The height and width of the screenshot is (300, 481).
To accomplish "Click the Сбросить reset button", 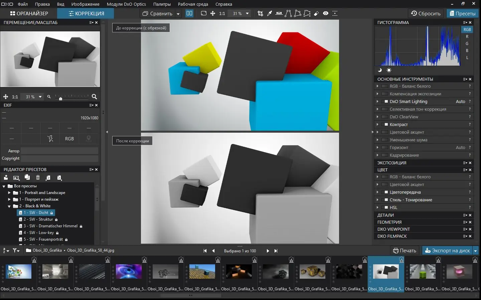I will point(426,13).
